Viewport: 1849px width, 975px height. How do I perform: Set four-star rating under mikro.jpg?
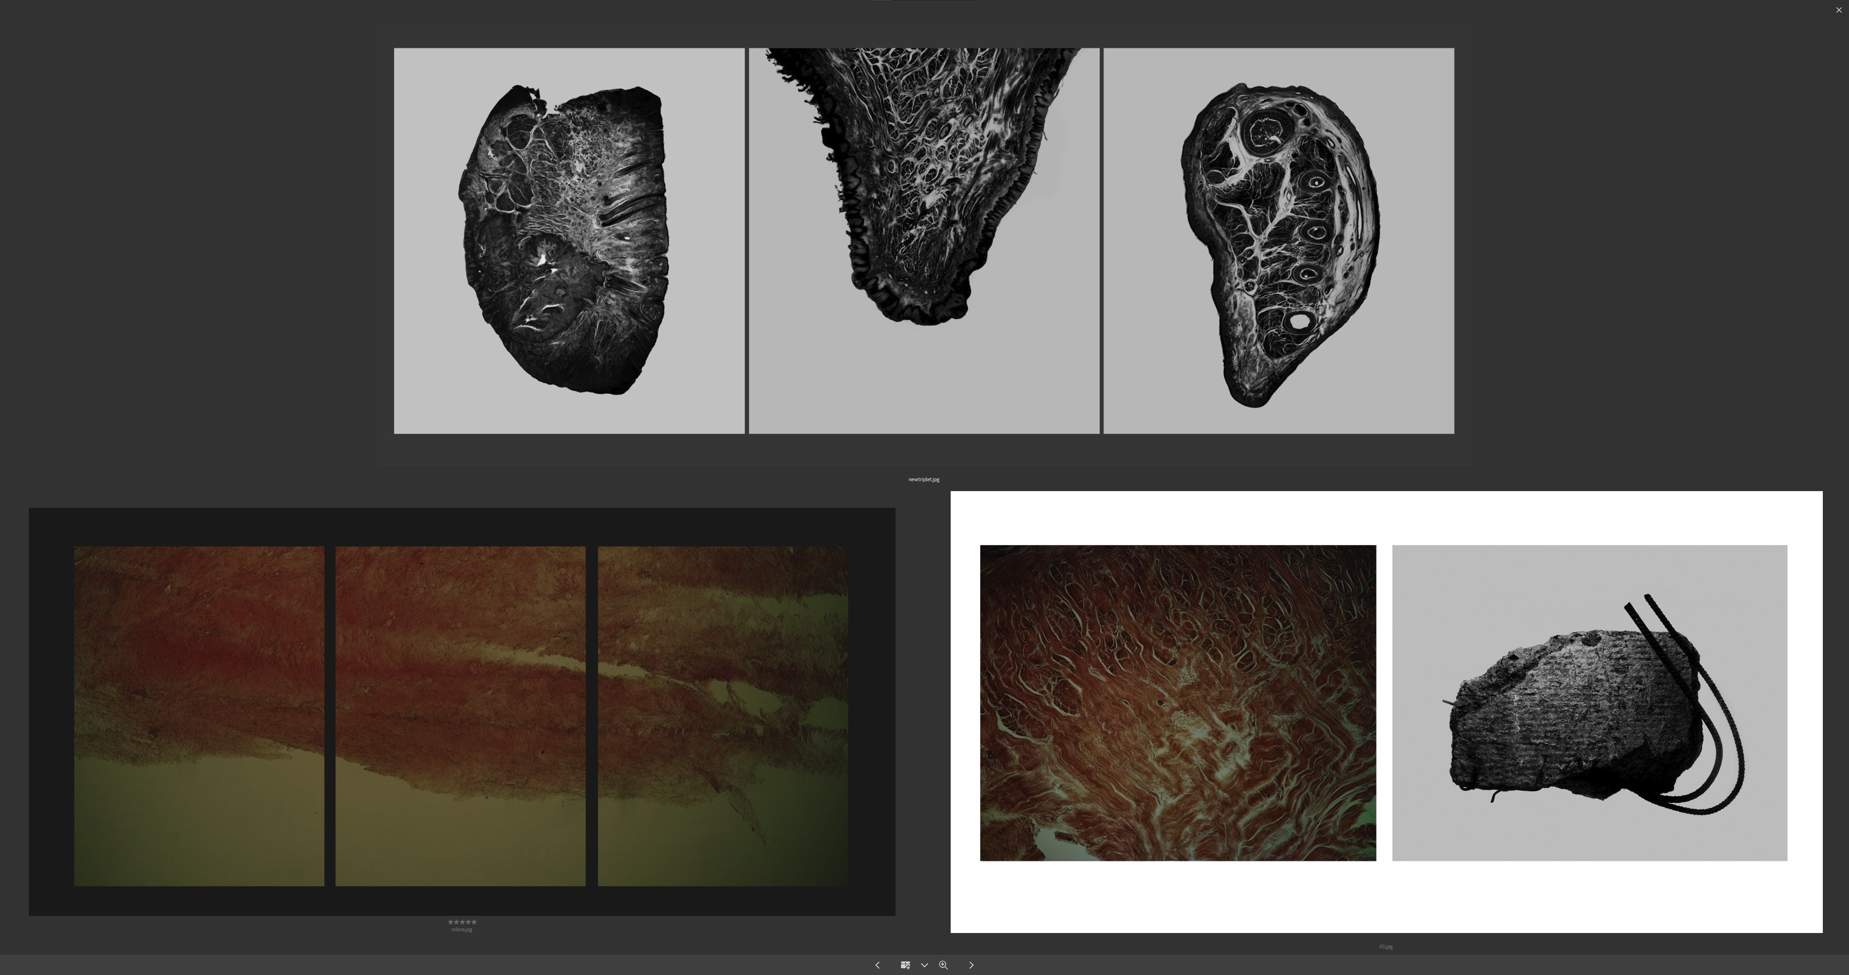468,922
